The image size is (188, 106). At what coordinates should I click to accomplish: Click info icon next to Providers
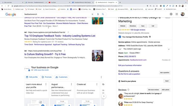169,60
